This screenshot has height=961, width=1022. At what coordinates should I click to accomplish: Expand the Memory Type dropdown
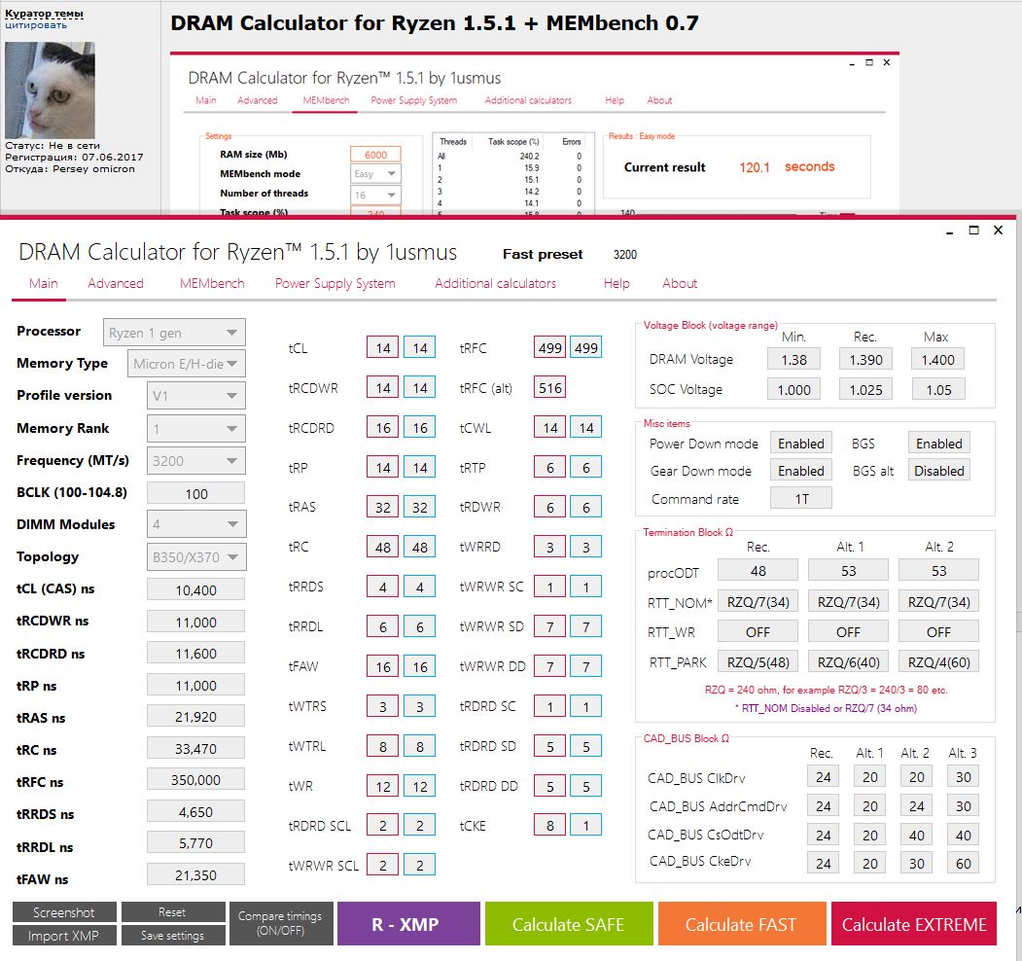pos(187,364)
